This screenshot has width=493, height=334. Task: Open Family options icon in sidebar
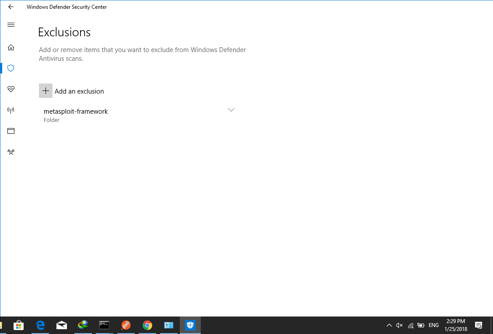[x=10, y=152]
